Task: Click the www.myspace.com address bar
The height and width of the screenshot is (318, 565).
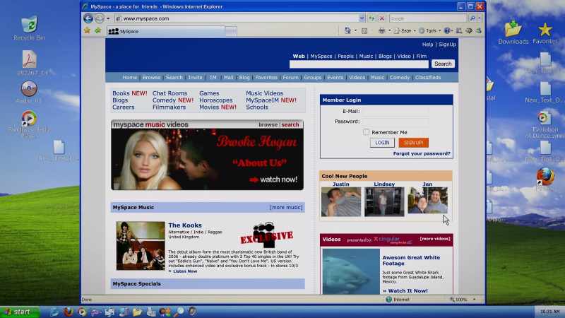Action: [x=237, y=18]
